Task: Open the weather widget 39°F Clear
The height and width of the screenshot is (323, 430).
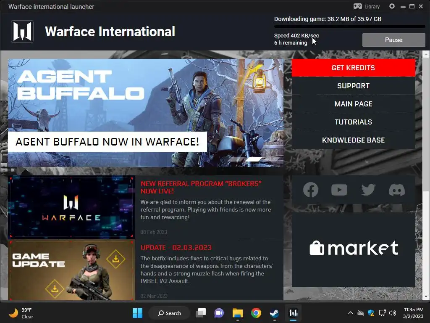Action: [21, 313]
